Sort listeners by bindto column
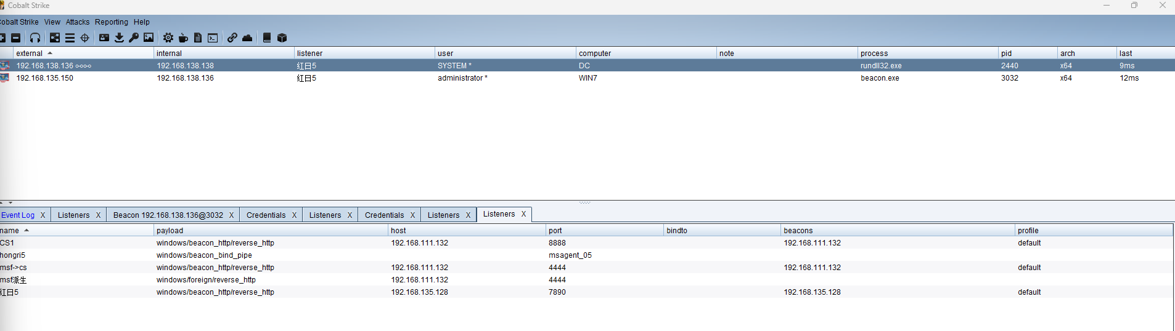 [723, 231]
